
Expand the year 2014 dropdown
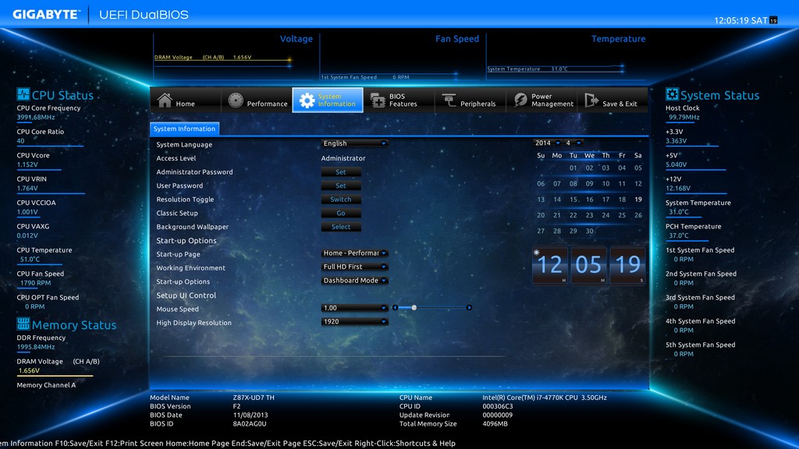pos(547,143)
